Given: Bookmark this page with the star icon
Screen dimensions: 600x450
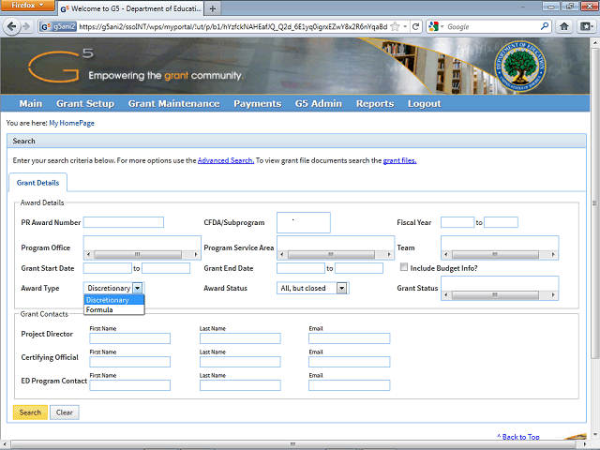Looking at the screenshot, I should [x=396, y=26].
